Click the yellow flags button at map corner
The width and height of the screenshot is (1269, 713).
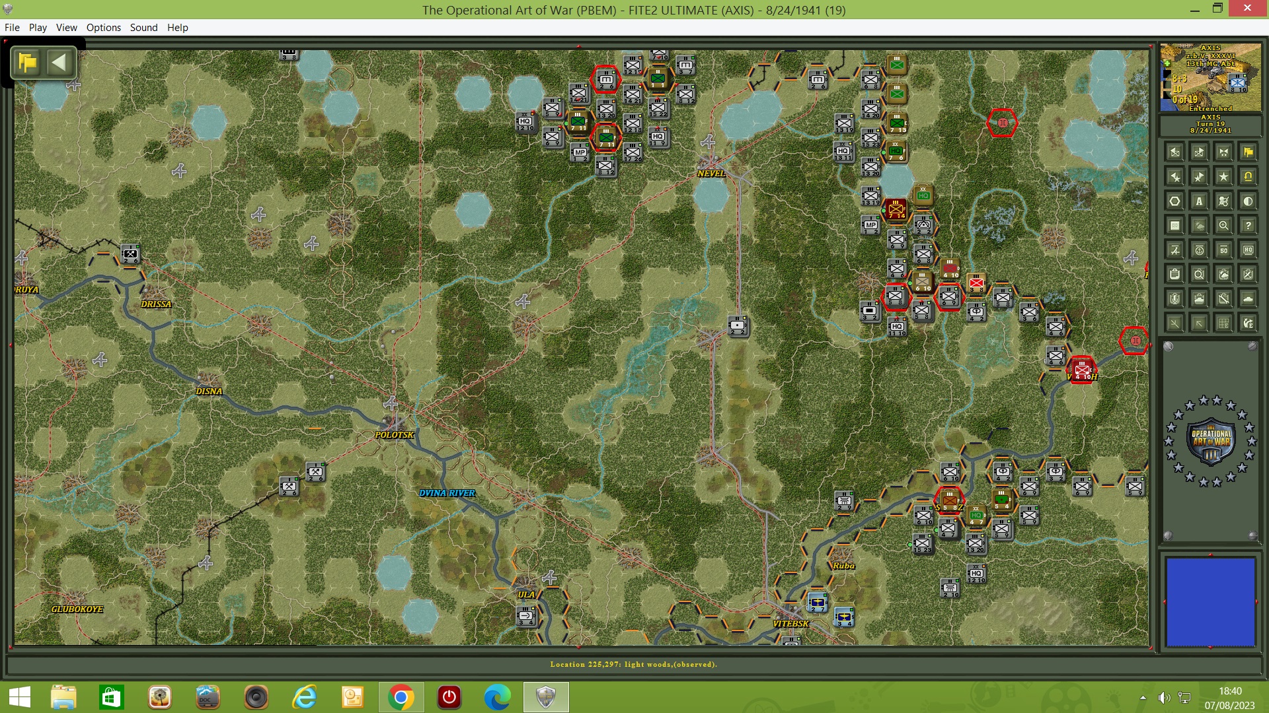click(28, 63)
